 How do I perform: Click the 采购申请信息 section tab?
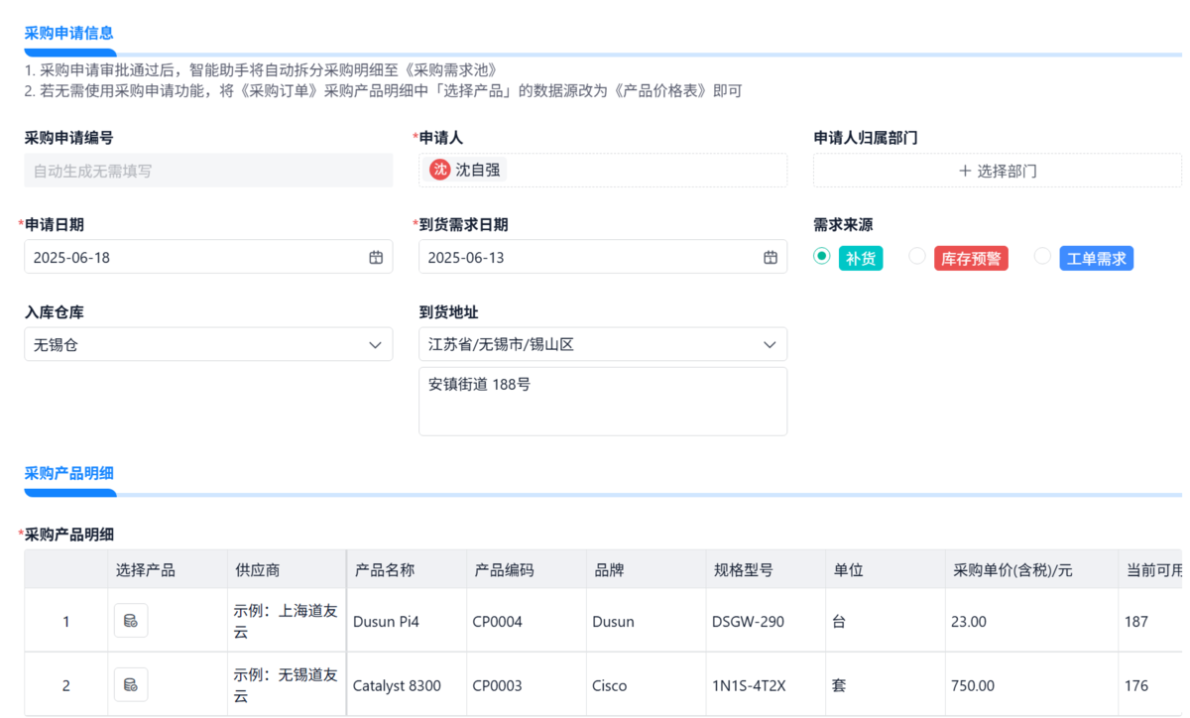(69, 34)
